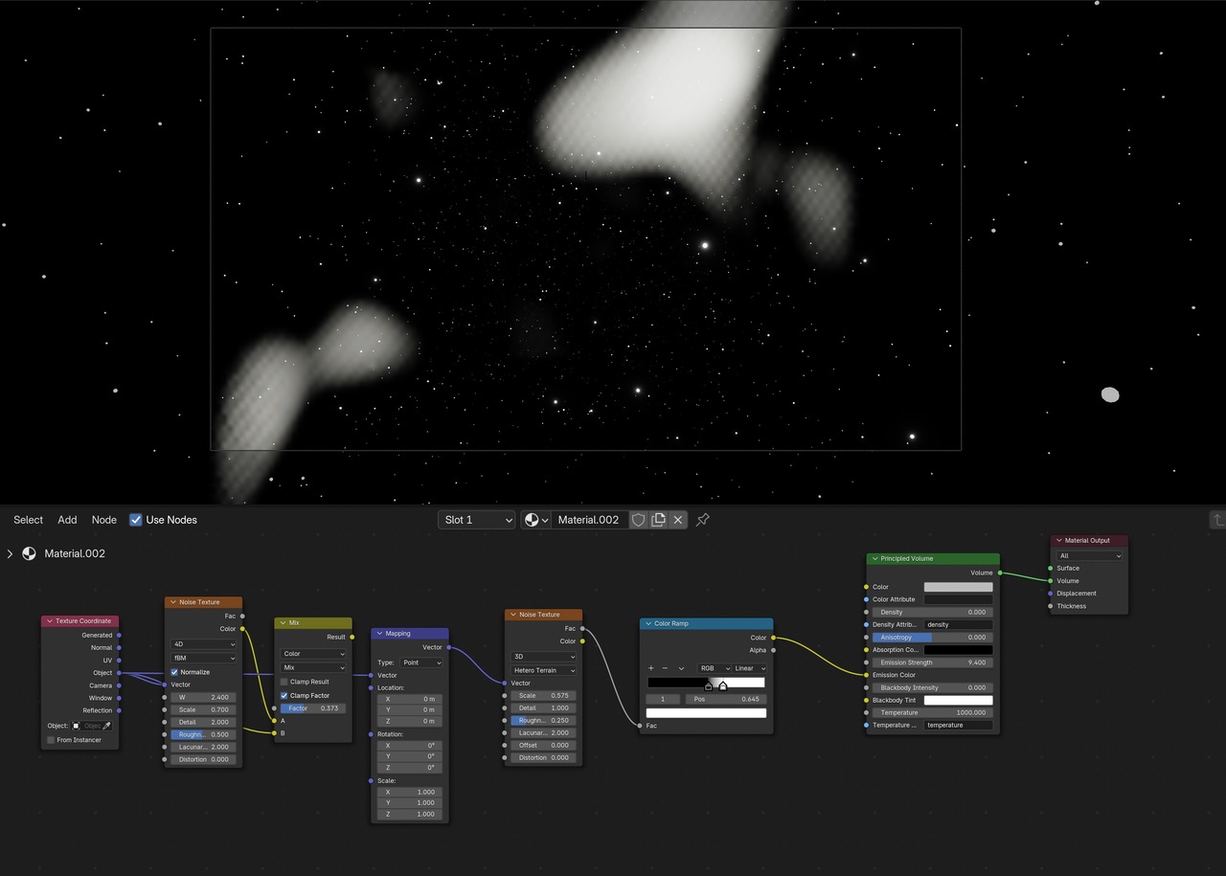Click the Mix node Result output socket
Viewport: 1226px width, 876px height.
click(352, 637)
